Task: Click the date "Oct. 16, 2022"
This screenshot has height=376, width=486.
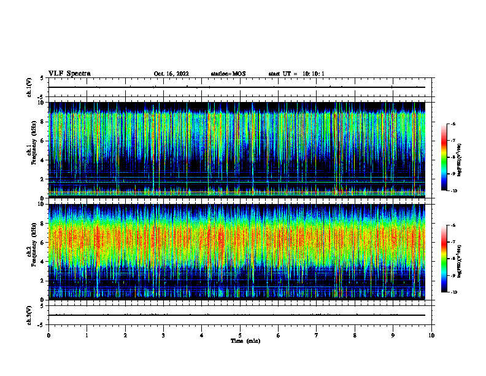Action: [171, 74]
